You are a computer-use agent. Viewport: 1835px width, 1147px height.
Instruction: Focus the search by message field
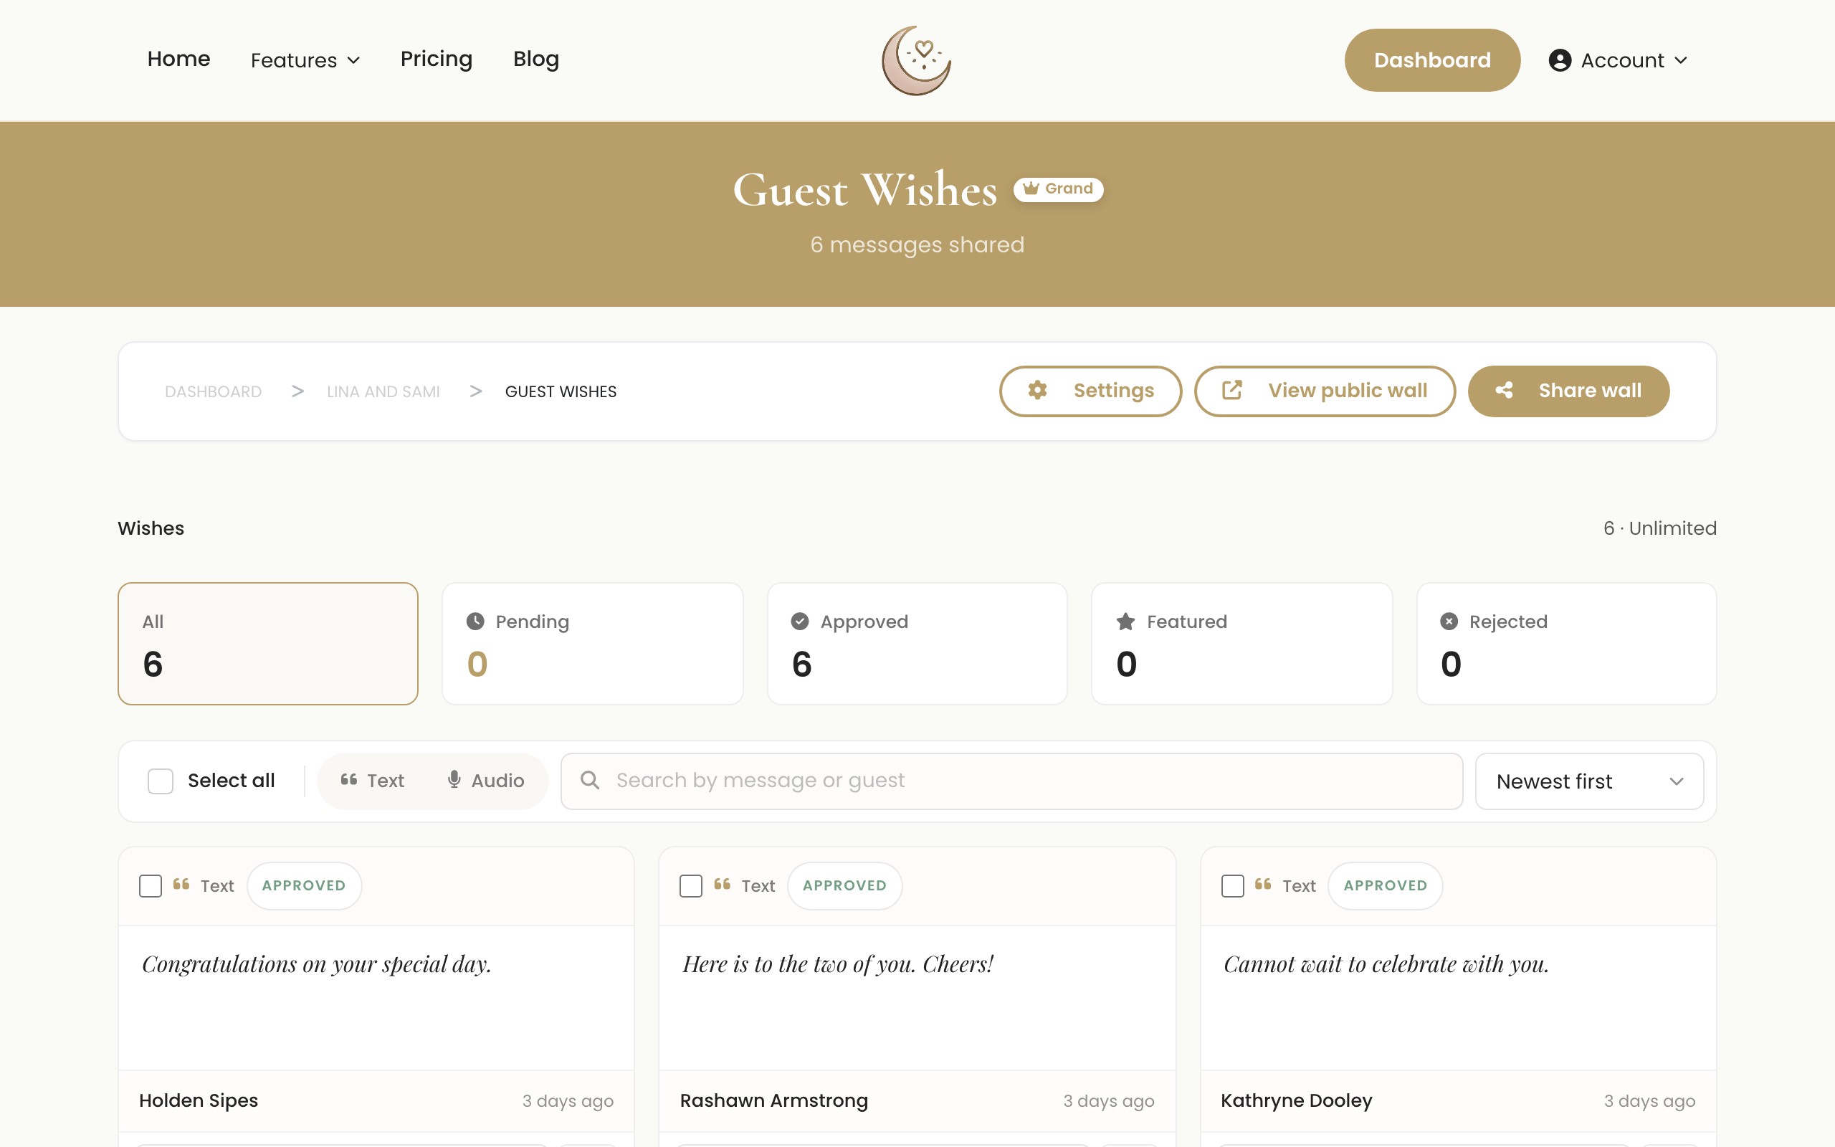pyautogui.click(x=1011, y=781)
